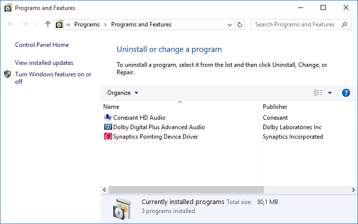Click the Conexant publisher cell
The height and width of the screenshot is (224, 358).
(275, 118)
